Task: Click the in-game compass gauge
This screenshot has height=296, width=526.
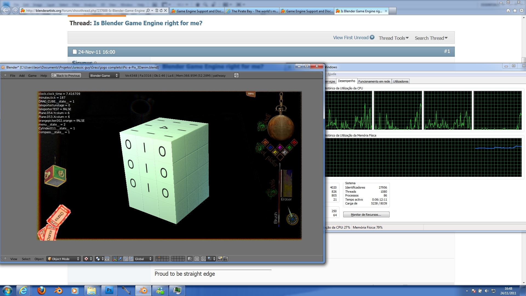Action: [x=292, y=219]
